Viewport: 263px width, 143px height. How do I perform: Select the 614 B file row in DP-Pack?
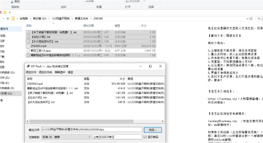[95, 88]
